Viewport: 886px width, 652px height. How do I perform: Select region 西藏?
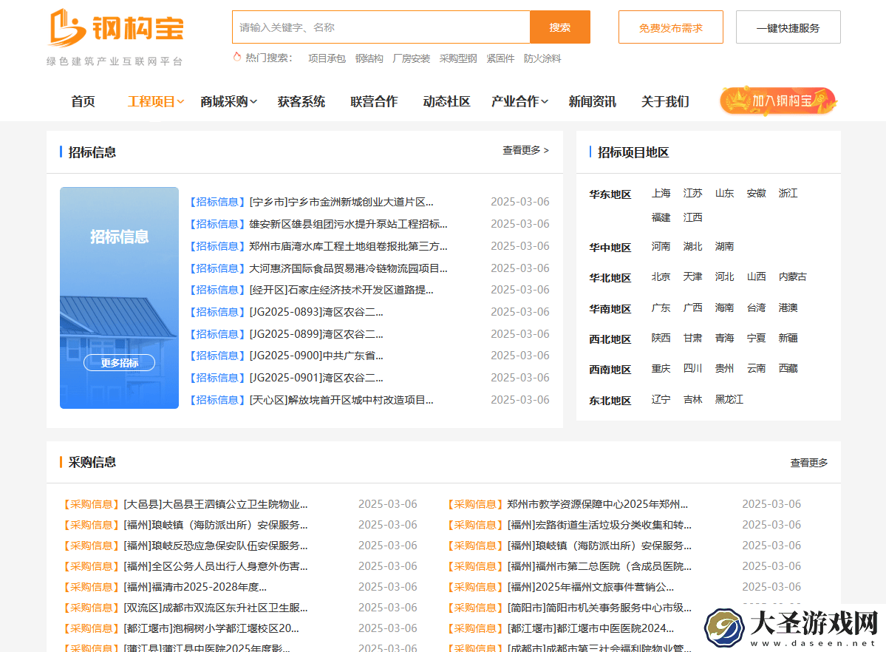tap(788, 369)
